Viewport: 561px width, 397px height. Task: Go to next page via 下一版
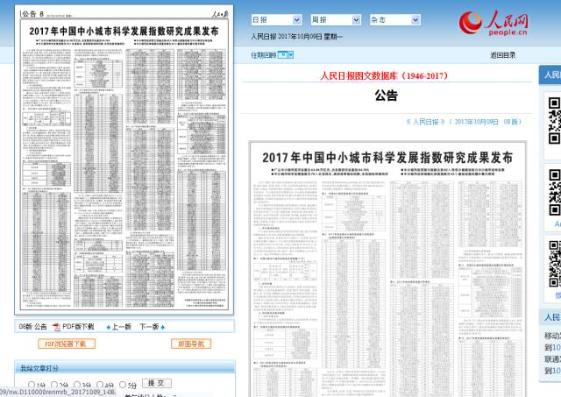pyautogui.click(x=149, y=327)
